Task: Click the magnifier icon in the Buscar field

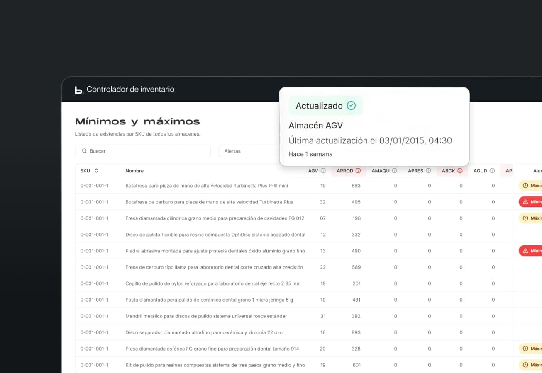Action: coord(84,151)
